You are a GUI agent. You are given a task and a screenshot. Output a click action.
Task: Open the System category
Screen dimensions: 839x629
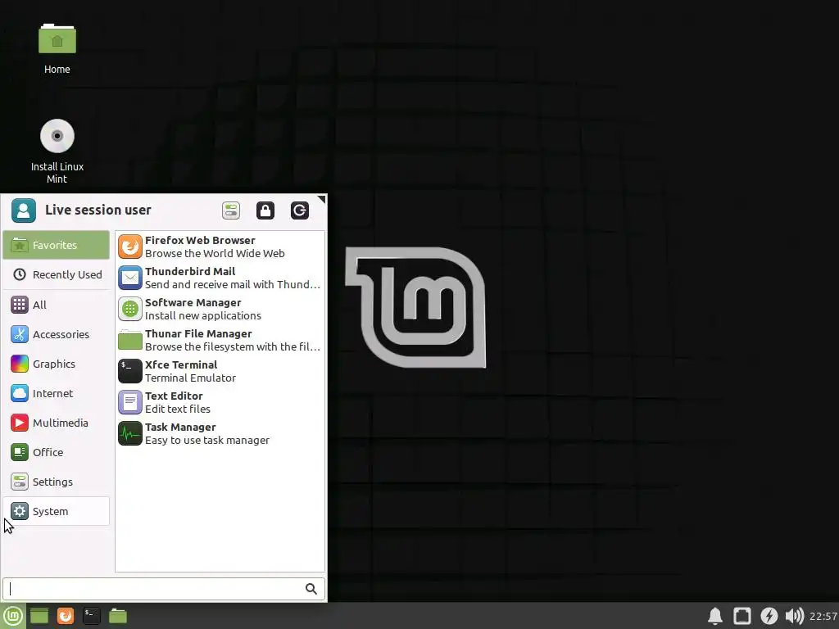57,511
